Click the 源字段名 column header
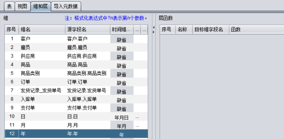This screenshot has height=139, width=284. coord(87,29)
